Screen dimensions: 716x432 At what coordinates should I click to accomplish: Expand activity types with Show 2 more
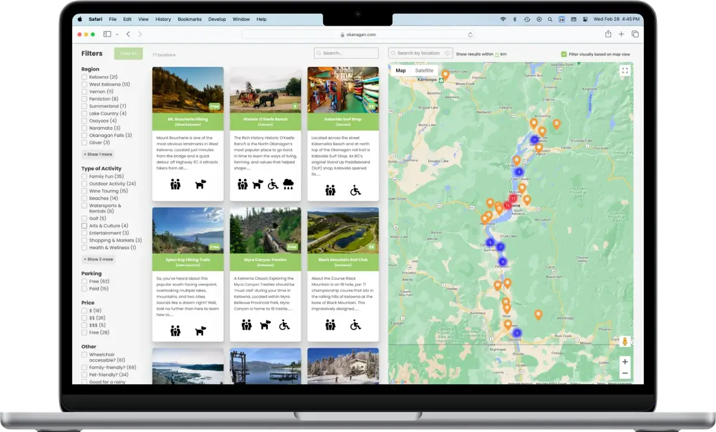[x=98, y=259]
